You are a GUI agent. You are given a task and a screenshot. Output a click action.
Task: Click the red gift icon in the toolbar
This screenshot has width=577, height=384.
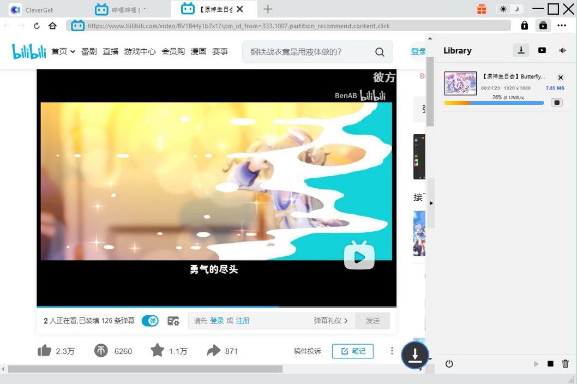(x=482, y=9)
